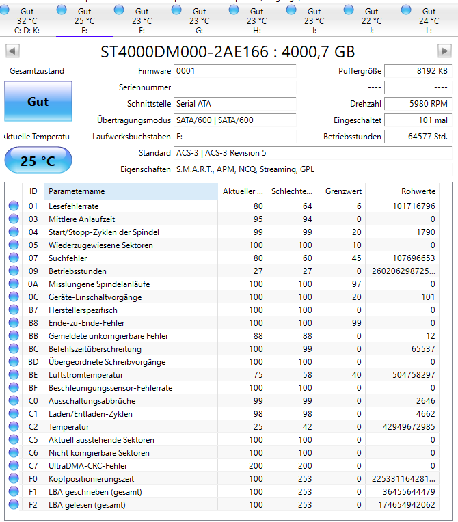458x522 pixels.
Task: Click status orb of drive F: tab
Action: click(119, 10)
